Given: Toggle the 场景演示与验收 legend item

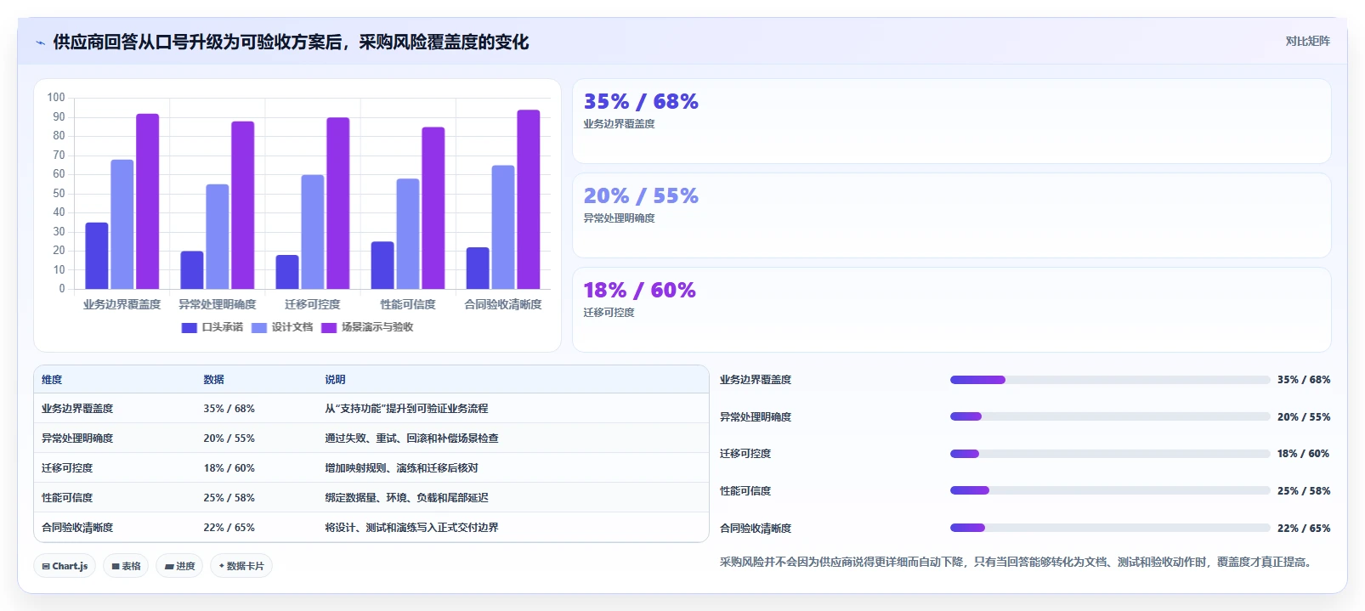Looking at the screenshot, I should coord(367,327).
